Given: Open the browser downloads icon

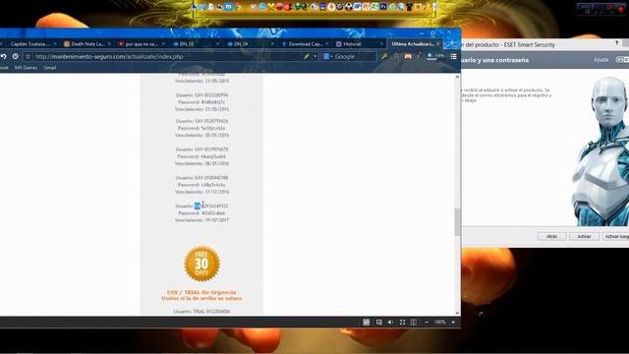Looking at the screenshot, I should [430, 56].
